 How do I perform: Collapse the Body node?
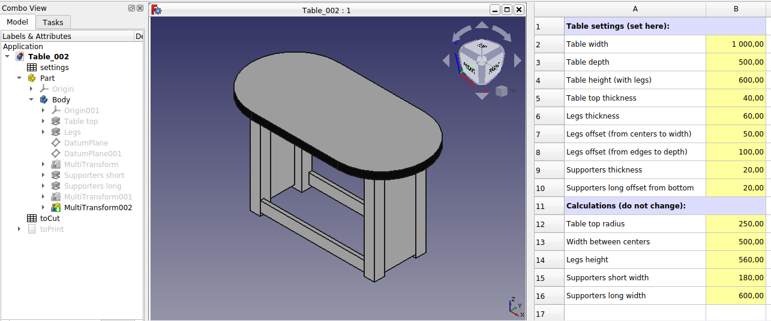click(31, 100)
